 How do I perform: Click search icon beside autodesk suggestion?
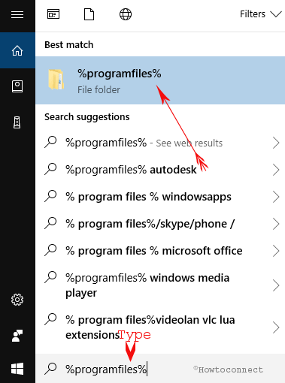tap(50, 169)
